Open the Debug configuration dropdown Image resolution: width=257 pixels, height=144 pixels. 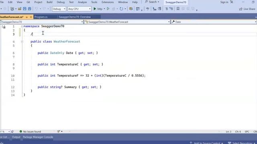click(59, 9)
